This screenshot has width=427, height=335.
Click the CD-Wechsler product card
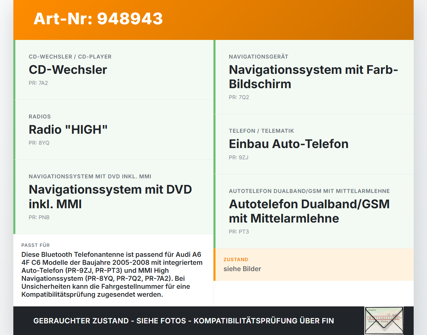point(113,69)
